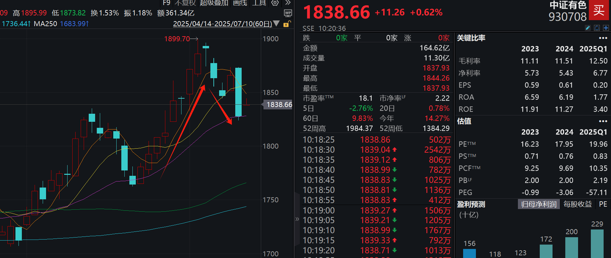This screenshot has width=611, height=258.
Task: Click the MA250 indicator label
Action: coord(45,24)
